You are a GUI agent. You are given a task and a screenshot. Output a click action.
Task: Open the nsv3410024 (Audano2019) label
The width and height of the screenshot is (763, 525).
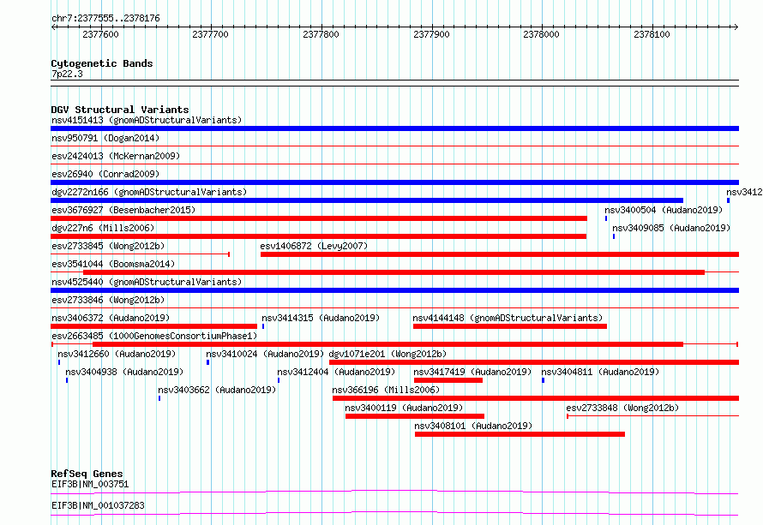pyautogui.click(x=265, y=354)
